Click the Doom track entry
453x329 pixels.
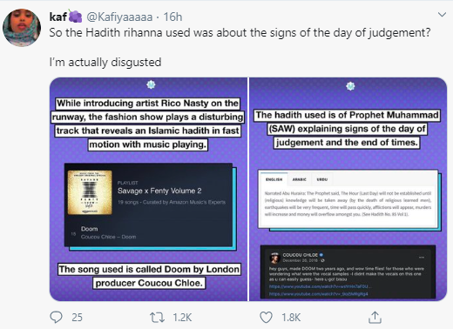[108, 232]
